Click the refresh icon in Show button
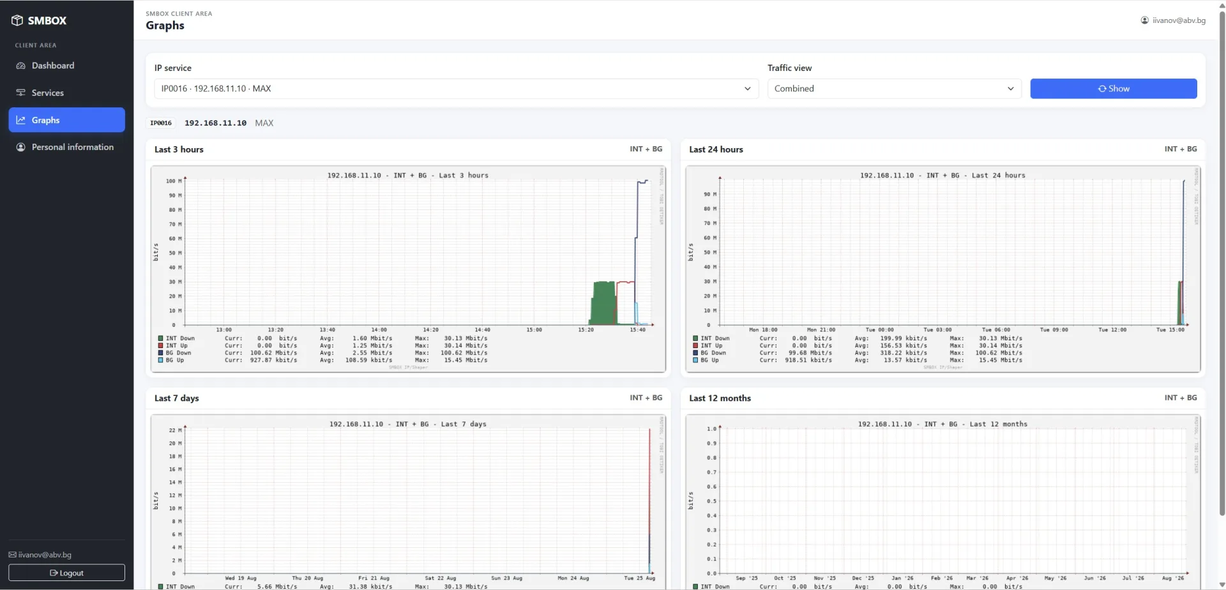 coord(1102,89)
